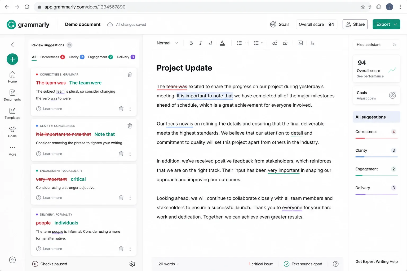The width and height of the screenshot is (407, 271).
Task: Insert a bulleted list
Action: (x=239, y=43)
